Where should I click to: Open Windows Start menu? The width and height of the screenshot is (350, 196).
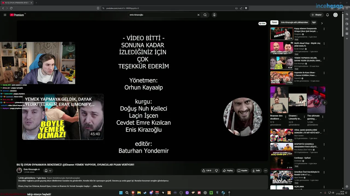121,193
